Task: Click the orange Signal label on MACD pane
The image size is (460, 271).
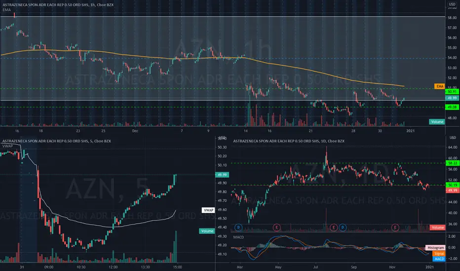Action: point(439,253)
